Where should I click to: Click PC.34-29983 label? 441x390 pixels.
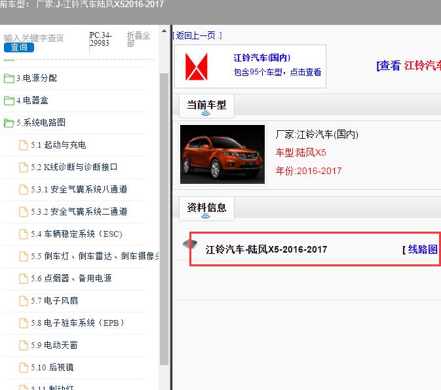(101, 39)
